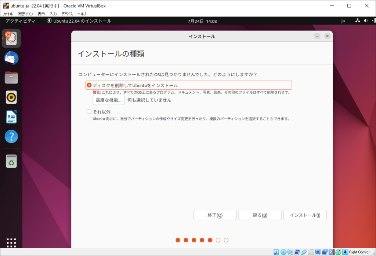Click VirtualBox audio status icon

[x=290, y=252]
